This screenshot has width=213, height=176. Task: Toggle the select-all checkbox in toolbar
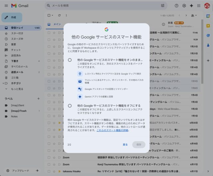(49, 15)
